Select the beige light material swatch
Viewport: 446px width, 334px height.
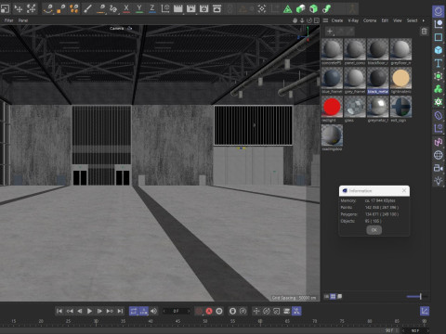point(400,78)
